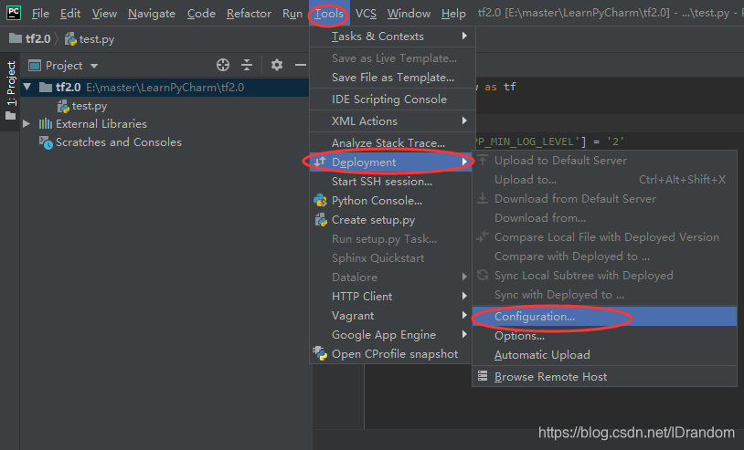
Task: Click the Deployment up-down arrows icon
Action: tap(320, 162)
